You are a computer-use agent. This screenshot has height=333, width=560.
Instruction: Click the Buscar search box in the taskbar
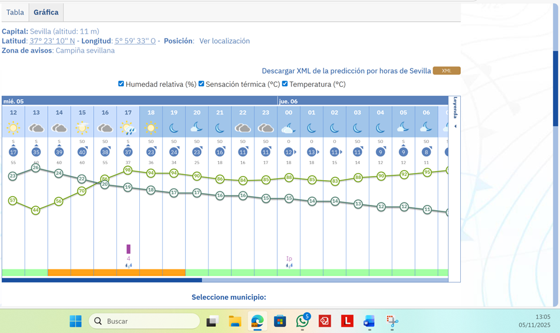(144, 321)
